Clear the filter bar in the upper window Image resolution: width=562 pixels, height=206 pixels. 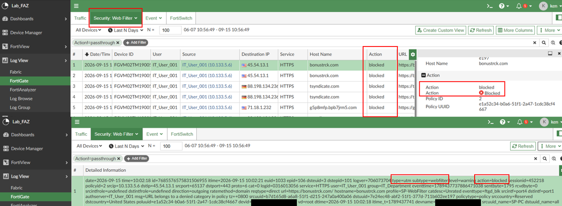click(534, 43)
